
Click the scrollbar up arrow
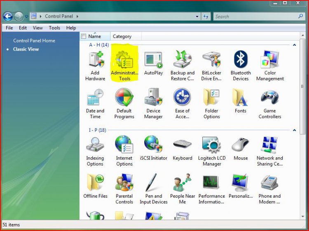coord(302,35)
